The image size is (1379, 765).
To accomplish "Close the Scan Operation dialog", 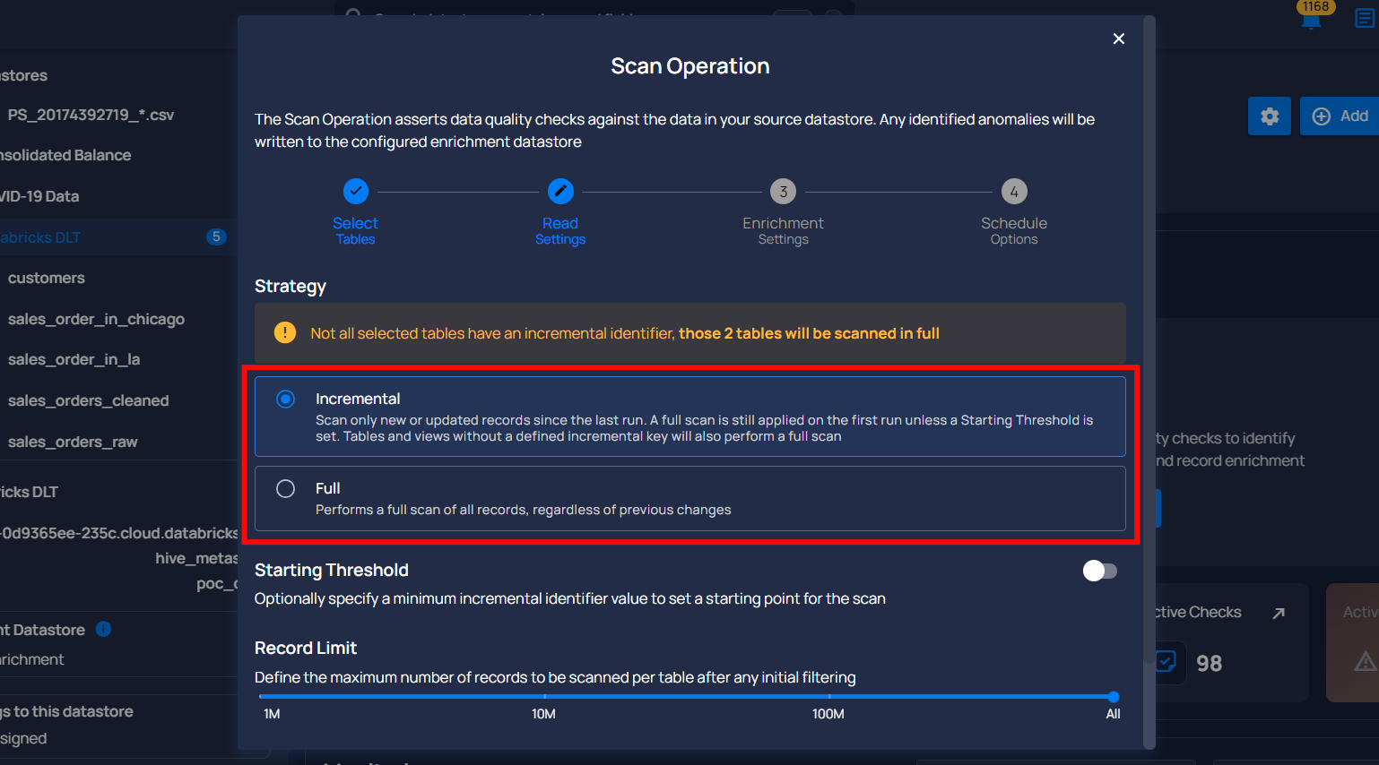I will pos(1118,39).
